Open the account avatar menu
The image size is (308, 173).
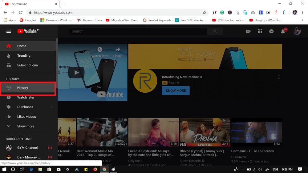[297, 31]
